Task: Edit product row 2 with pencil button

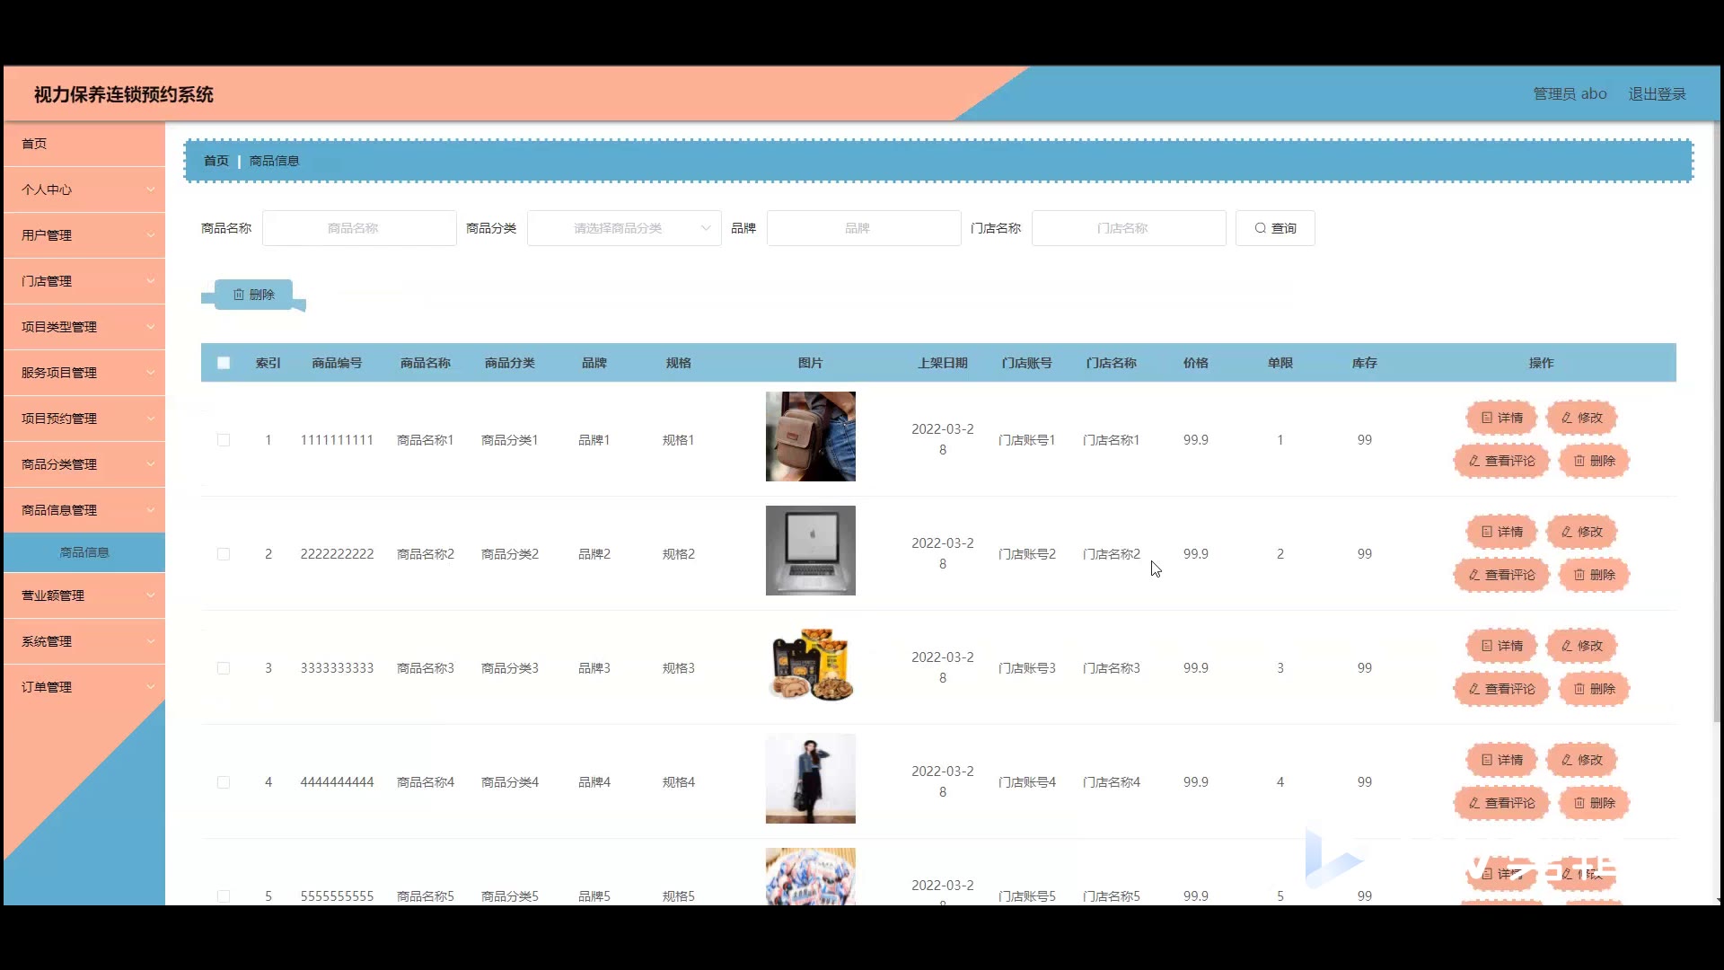Action: [x=1581, y=532]
